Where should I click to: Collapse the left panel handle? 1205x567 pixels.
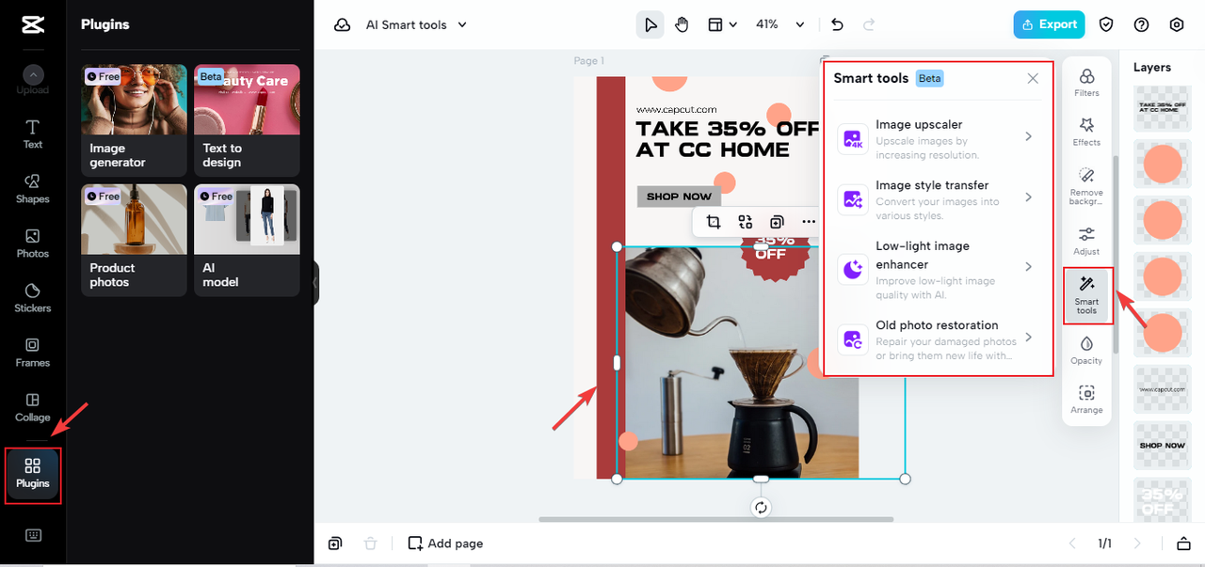pyautogui.click(x=316, y=282)
